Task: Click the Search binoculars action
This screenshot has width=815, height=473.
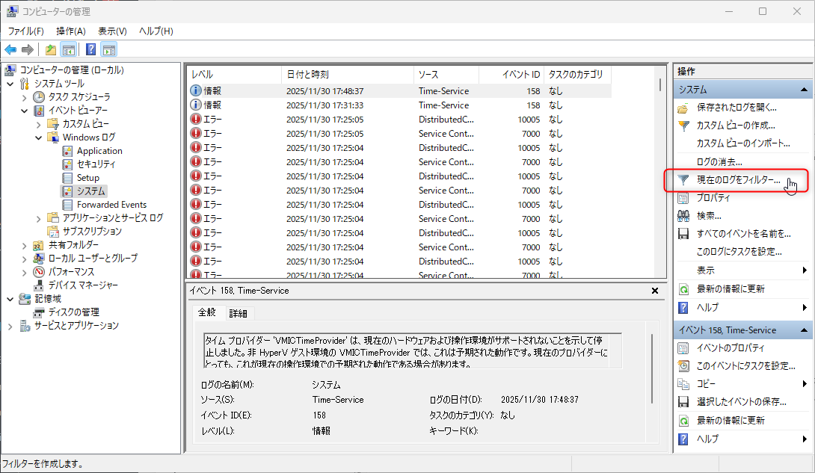Action: 708,216
